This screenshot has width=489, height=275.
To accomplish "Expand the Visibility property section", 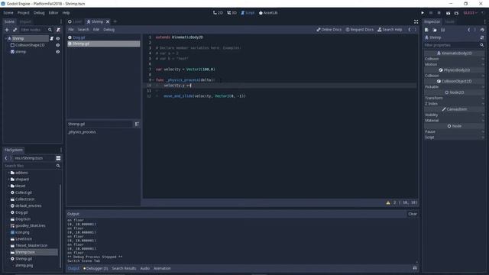I will coord(454,115).
